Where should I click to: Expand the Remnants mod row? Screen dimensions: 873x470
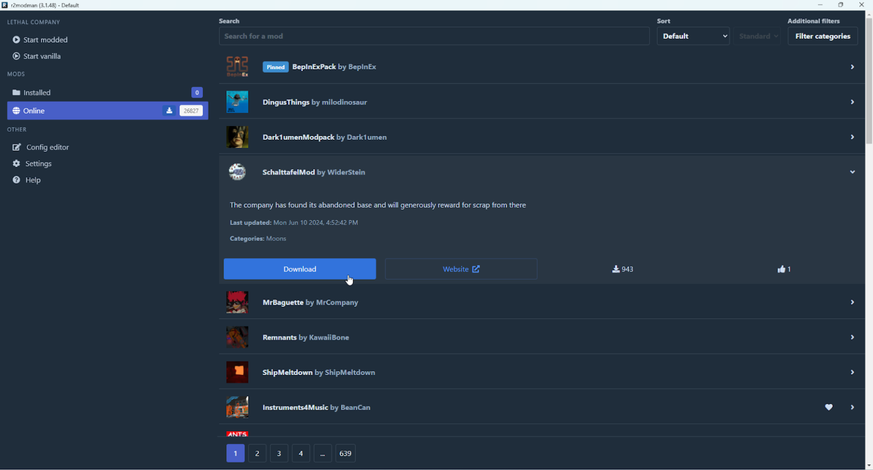pyautogui.click(x=852, y=338)
